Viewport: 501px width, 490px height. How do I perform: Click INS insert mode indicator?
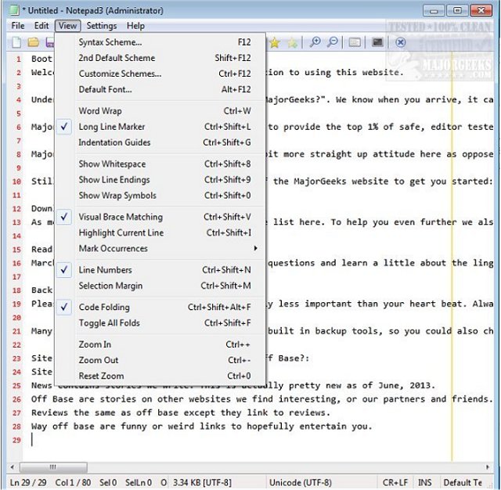coord(425,482)
